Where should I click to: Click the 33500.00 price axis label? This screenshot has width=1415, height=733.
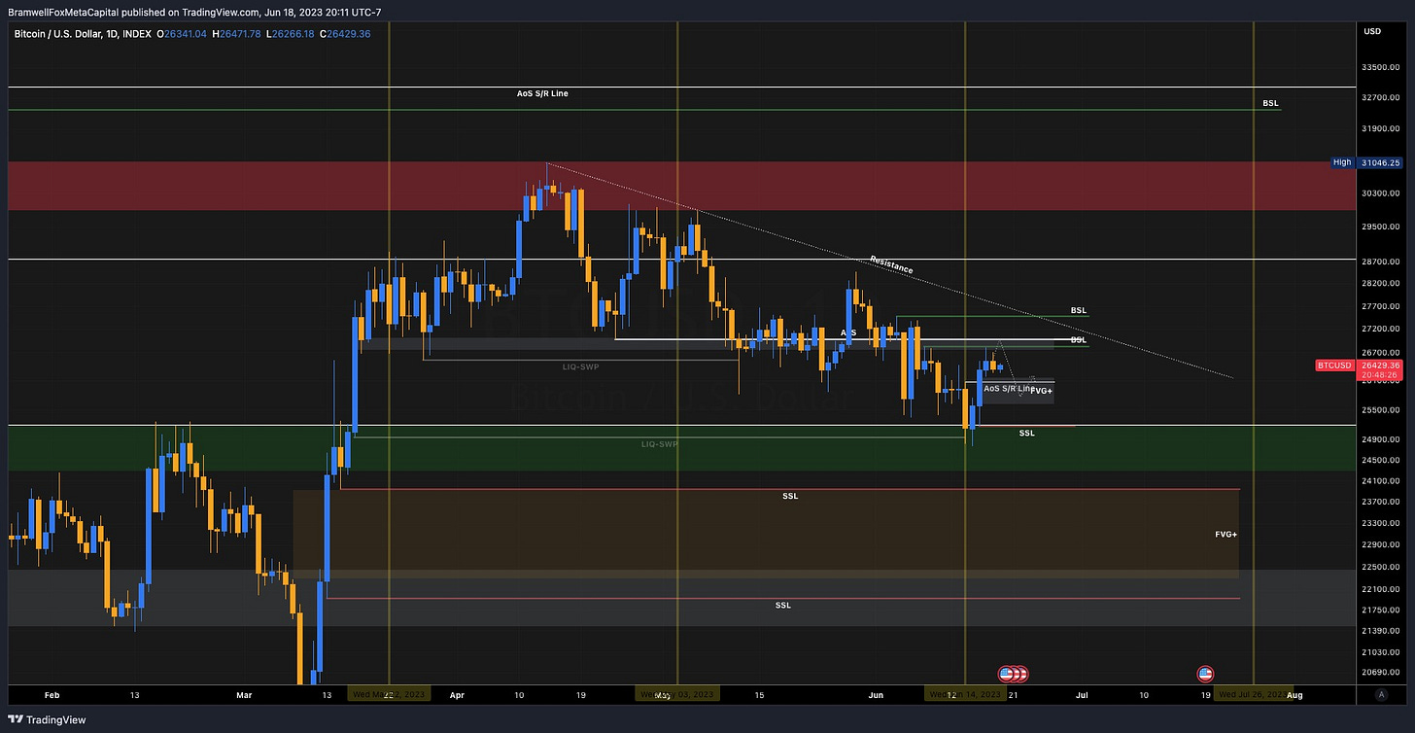(1381, 67)
